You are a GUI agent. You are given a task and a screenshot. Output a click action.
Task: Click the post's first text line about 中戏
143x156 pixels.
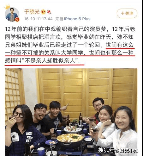(70, 29)
